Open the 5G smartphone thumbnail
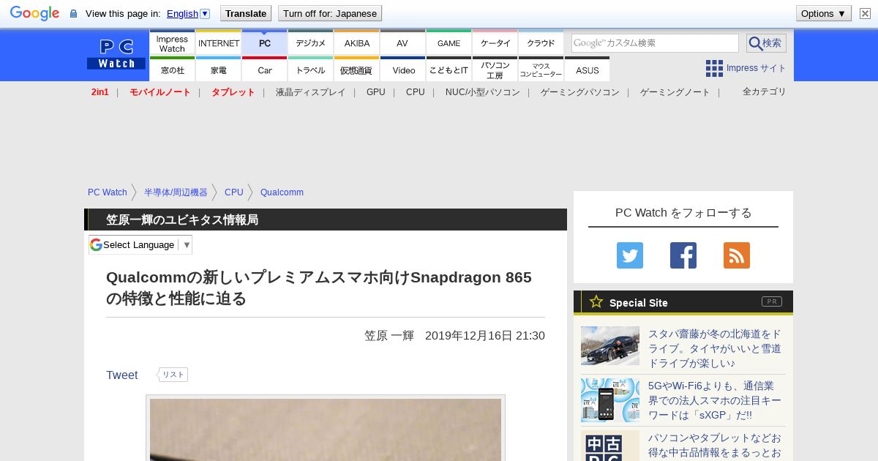The height and width of the screenshot is (461, 878). point(610,400)
